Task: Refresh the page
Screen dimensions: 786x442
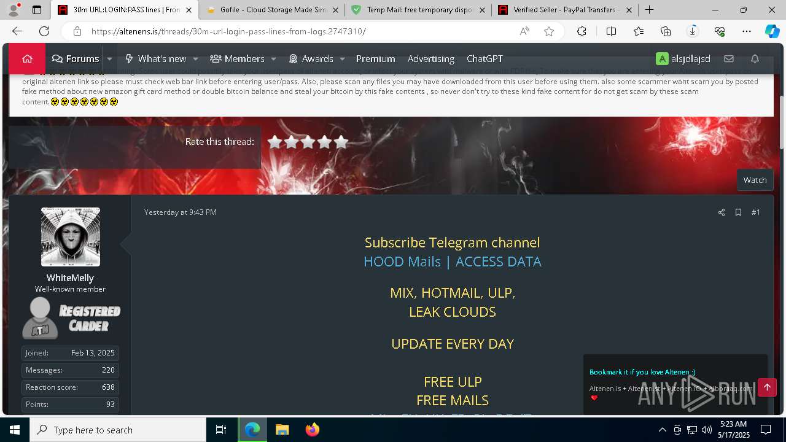Action: click(x=44, y=31)
